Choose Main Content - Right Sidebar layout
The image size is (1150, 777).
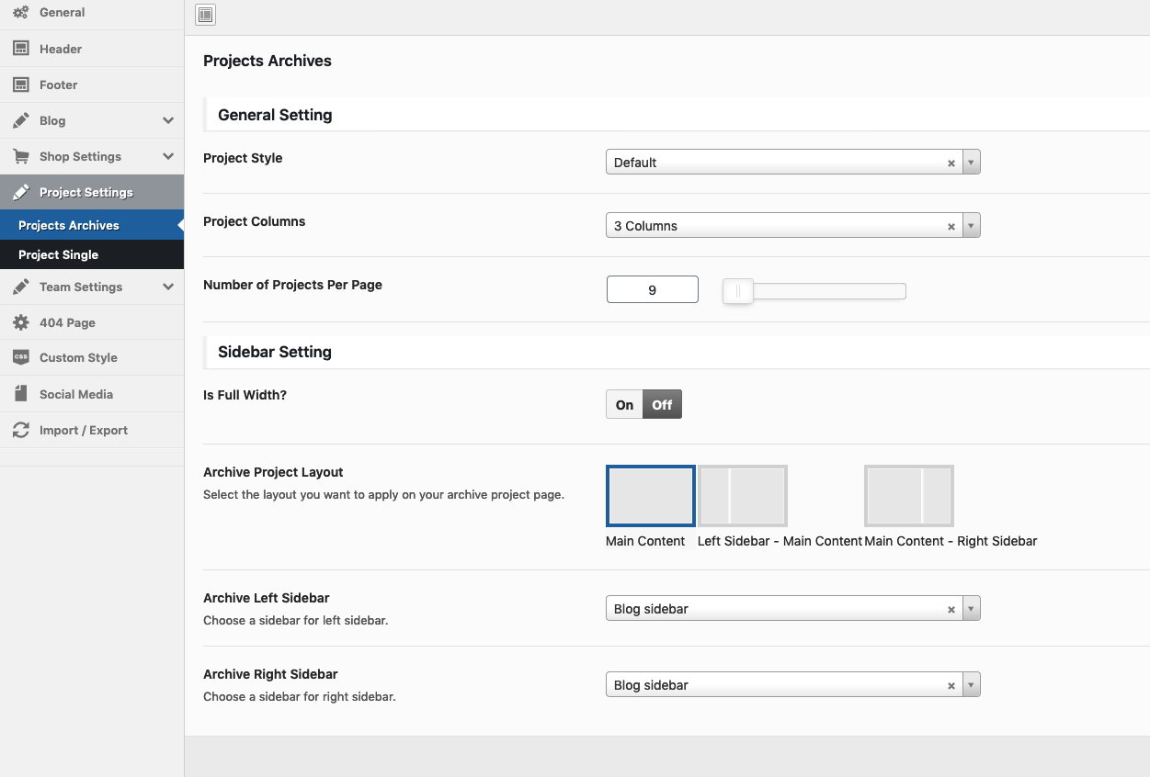(x=908, y=496)
